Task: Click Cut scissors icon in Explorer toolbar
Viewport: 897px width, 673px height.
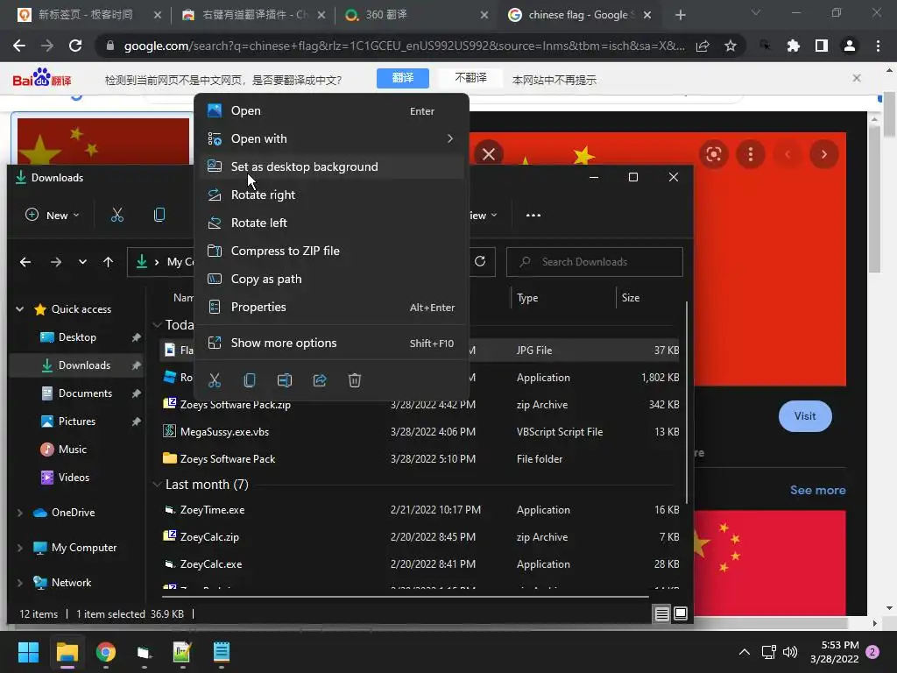Action: (117, 216)
